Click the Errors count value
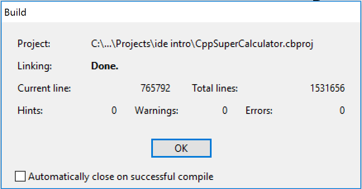 342,111
